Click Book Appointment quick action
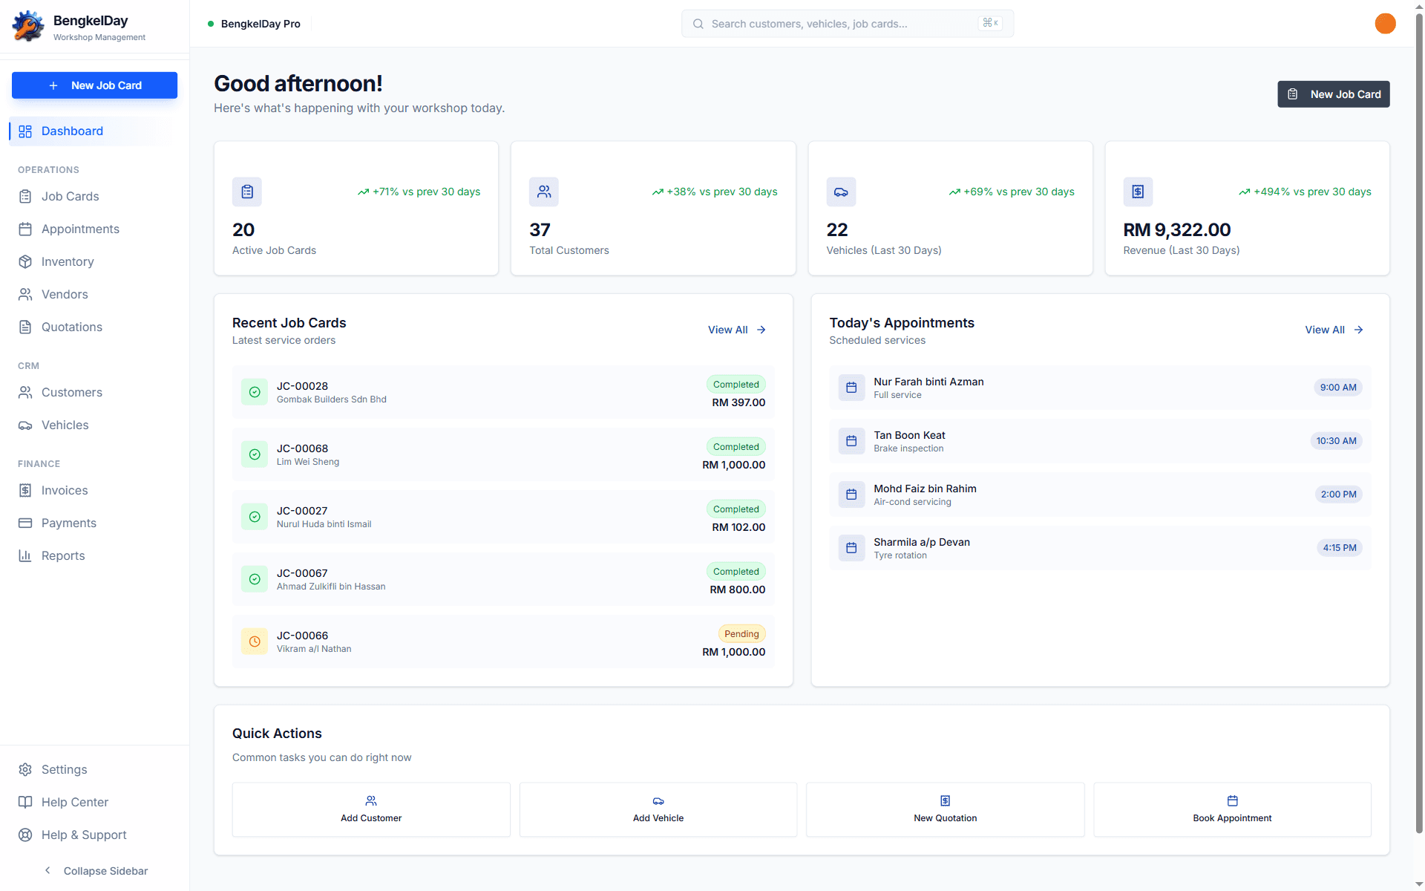1425x891 pixels. (x=1232, y=809)
